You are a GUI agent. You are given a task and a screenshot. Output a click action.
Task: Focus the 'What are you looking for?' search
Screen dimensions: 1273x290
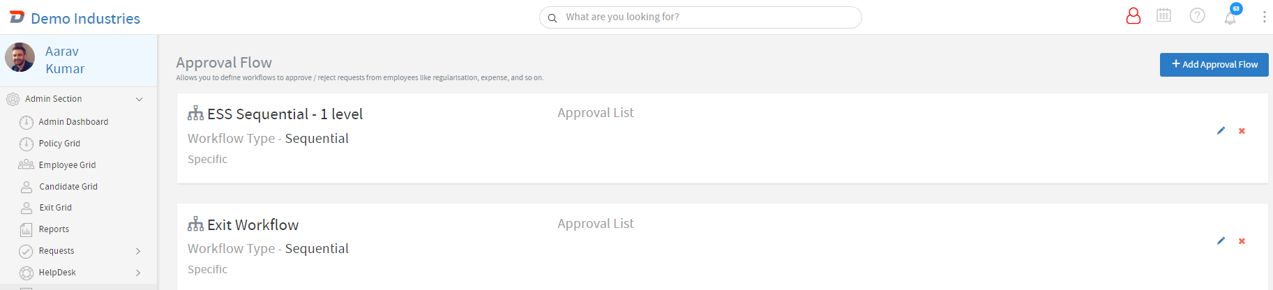(x=700, y=17)
